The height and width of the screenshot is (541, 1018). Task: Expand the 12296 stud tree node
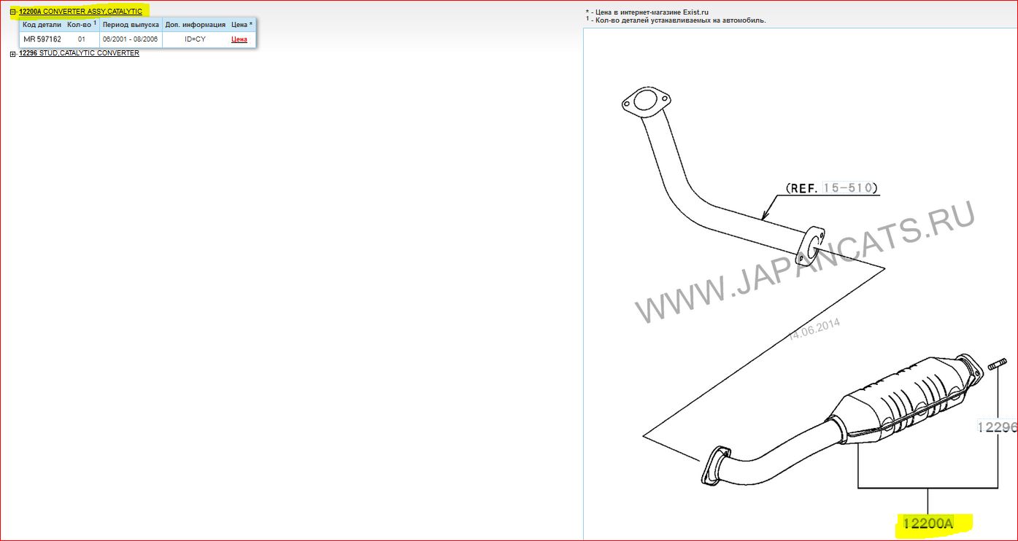point(13,54)
